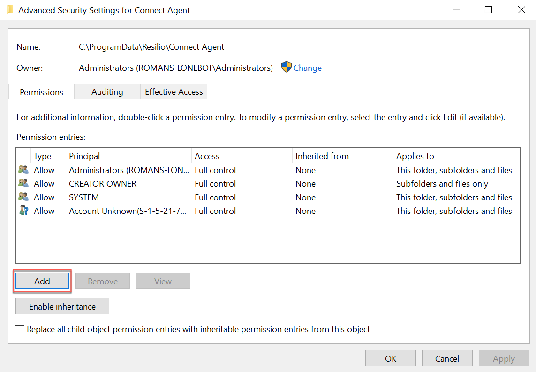
Task: Click the SYSTEM entry group icon
Action: 23,197
